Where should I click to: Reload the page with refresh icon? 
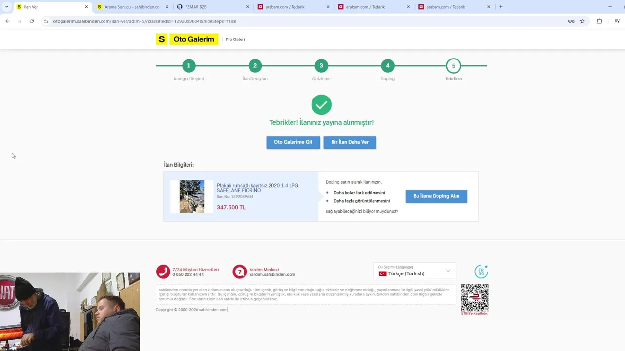32,21
